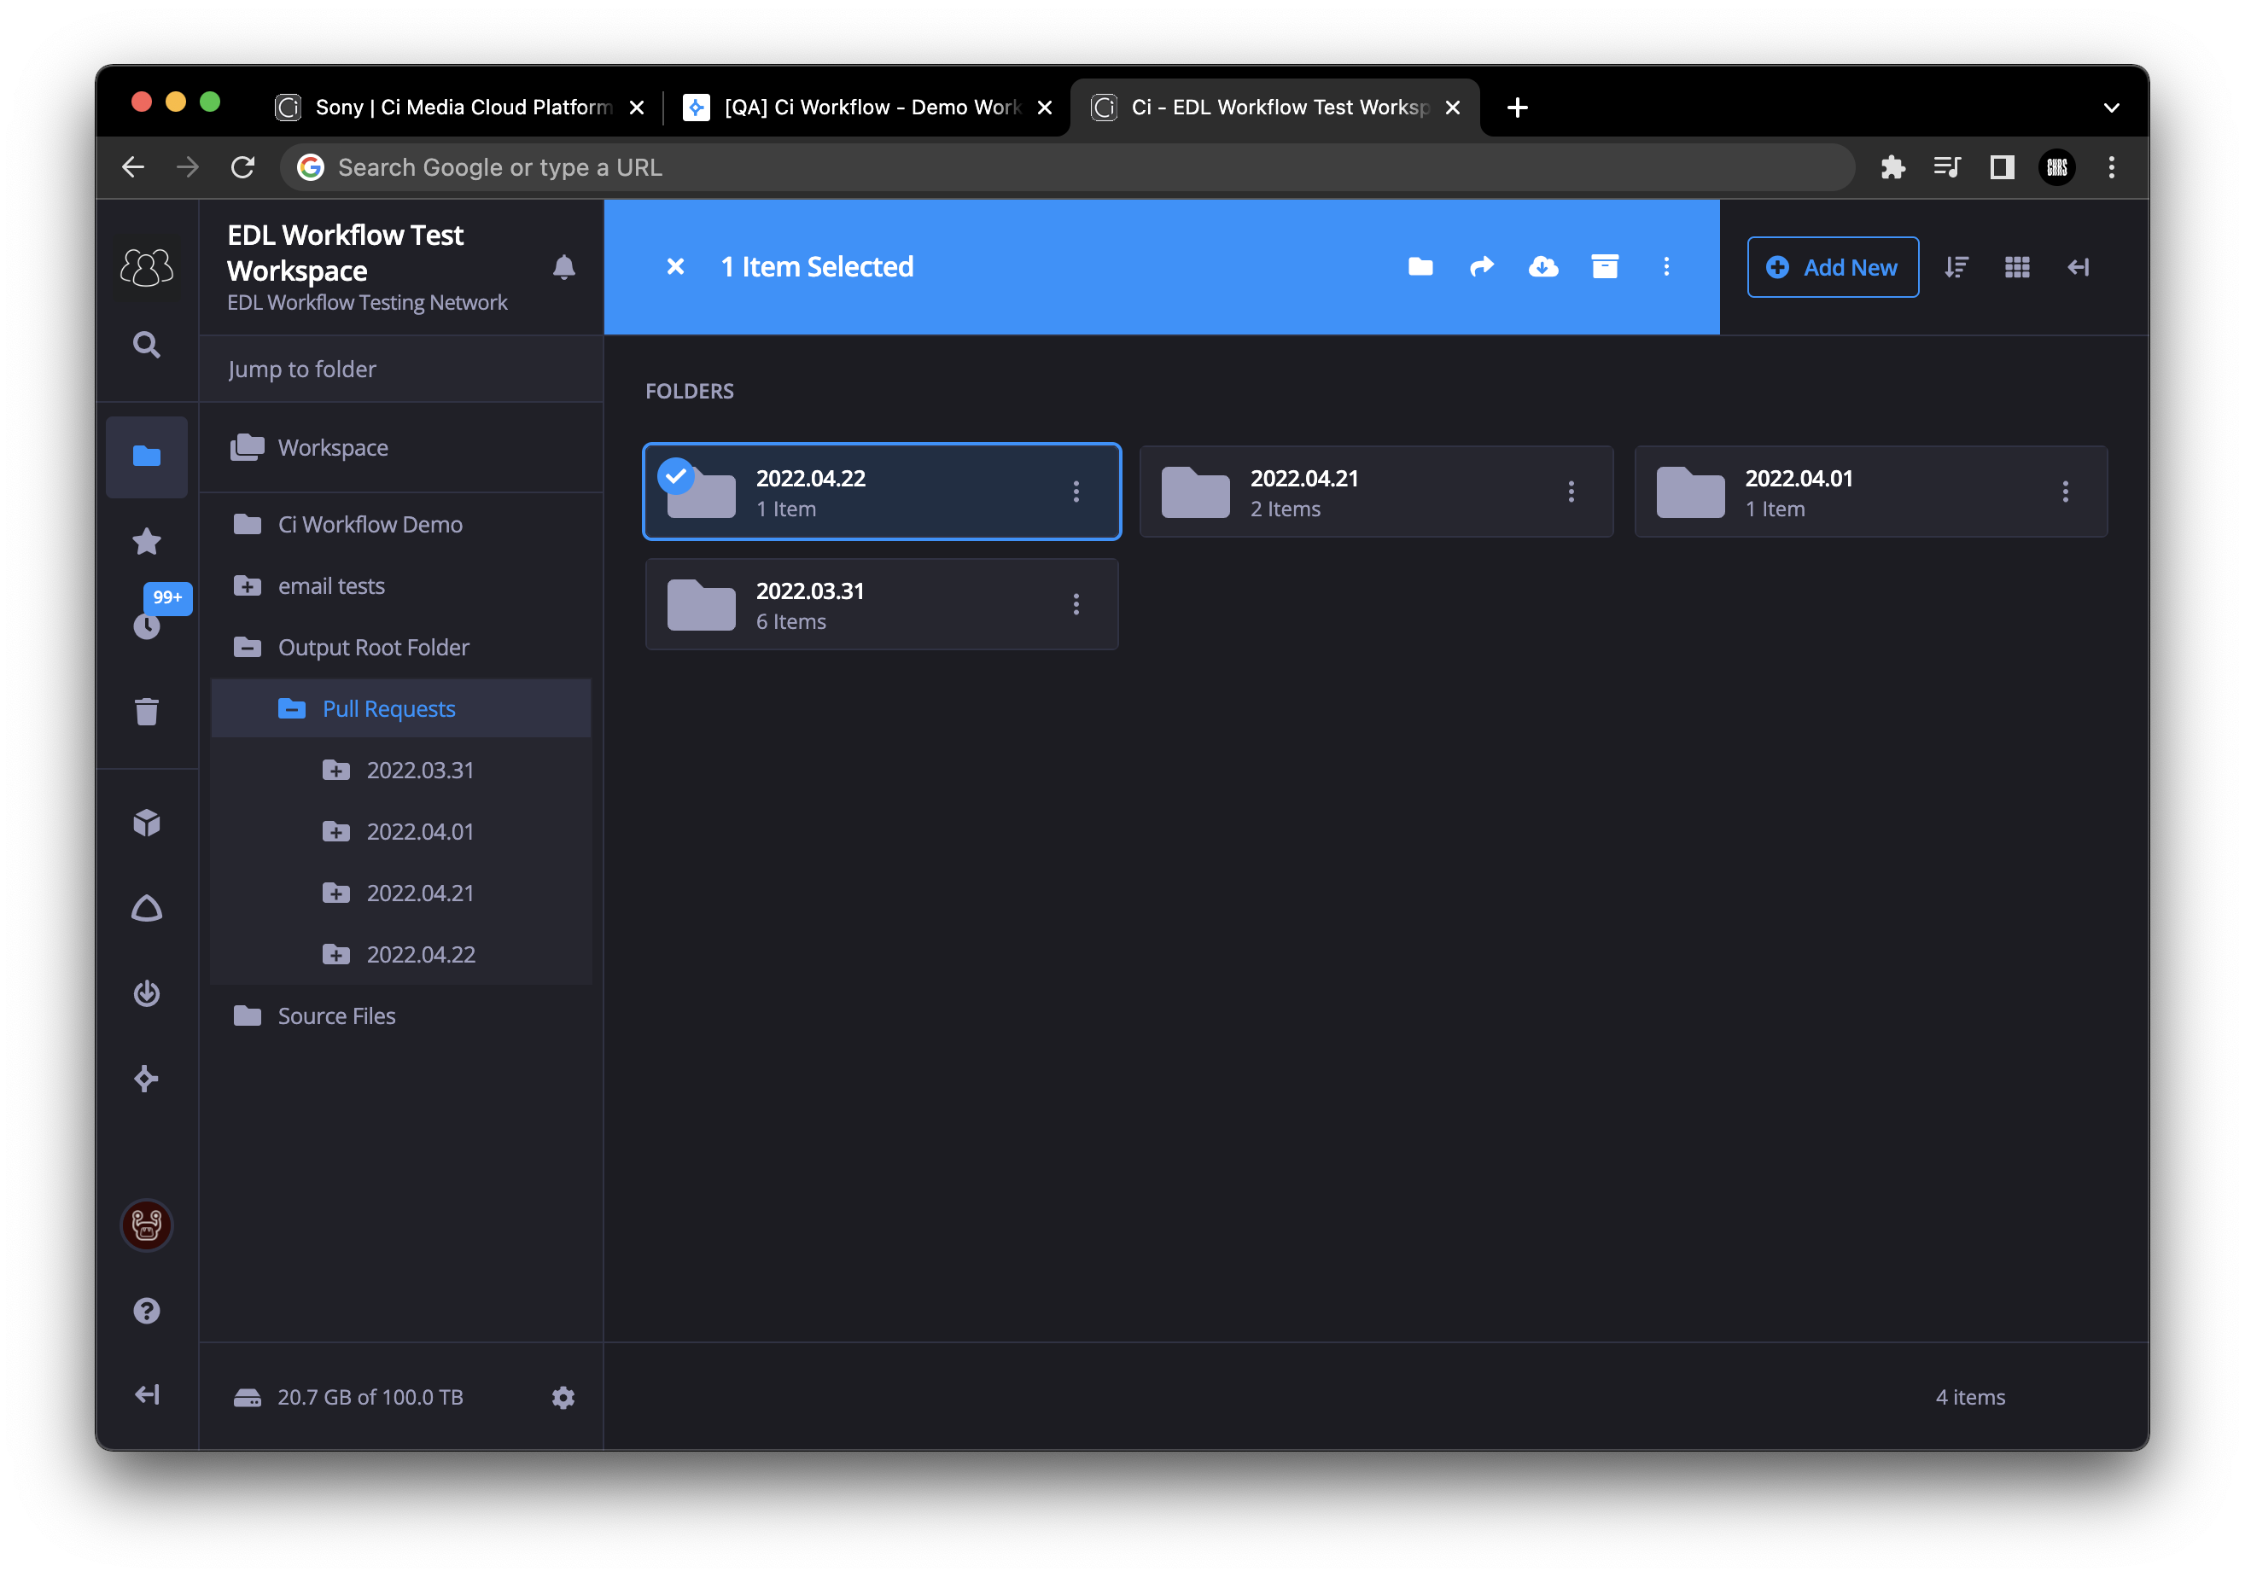The height and width of the screenshot is (1577, 2245).
Task: Open sort order options icon
Action: [x=1956, y=267]
